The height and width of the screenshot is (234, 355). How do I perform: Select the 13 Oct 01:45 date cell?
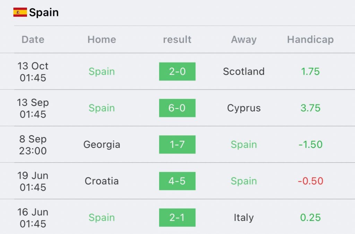point(33,72)
